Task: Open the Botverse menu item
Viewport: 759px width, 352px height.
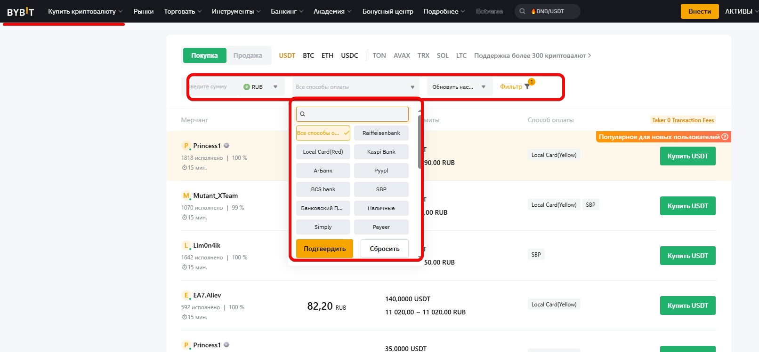Action: [489, 11]
